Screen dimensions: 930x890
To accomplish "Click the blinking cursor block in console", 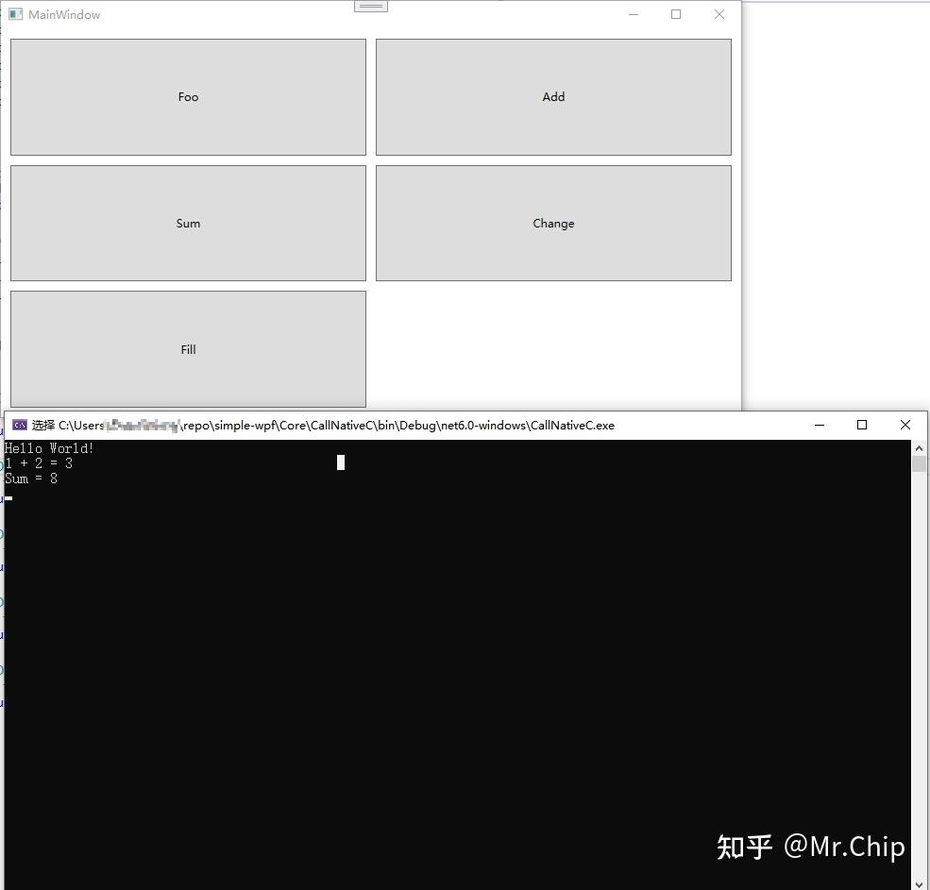I will [x=340, y=462].
